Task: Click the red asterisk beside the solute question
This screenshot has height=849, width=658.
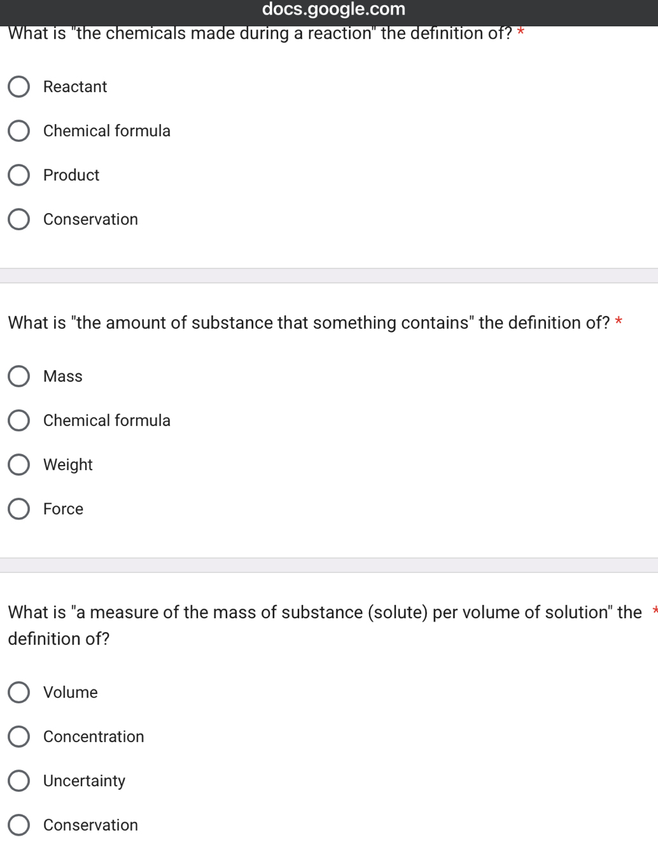Action: pyautogui.click(x=655, y=611)
